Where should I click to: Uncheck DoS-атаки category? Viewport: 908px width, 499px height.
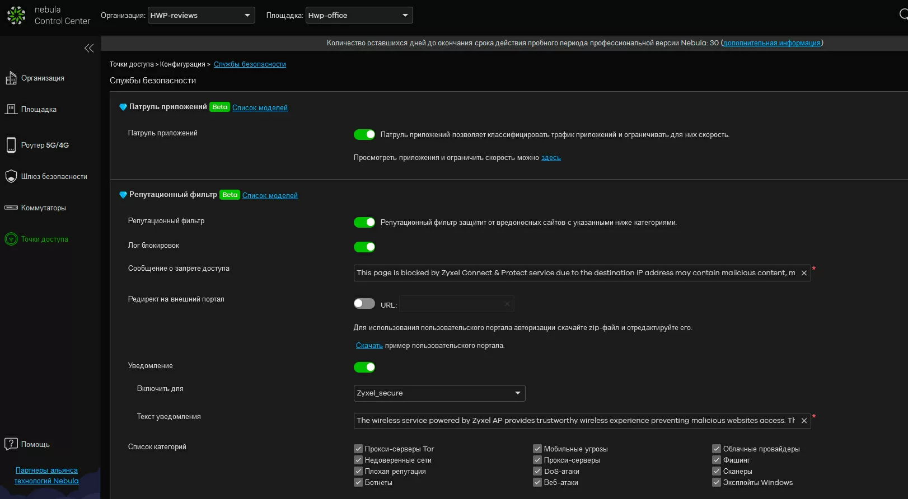coord(537,471)
